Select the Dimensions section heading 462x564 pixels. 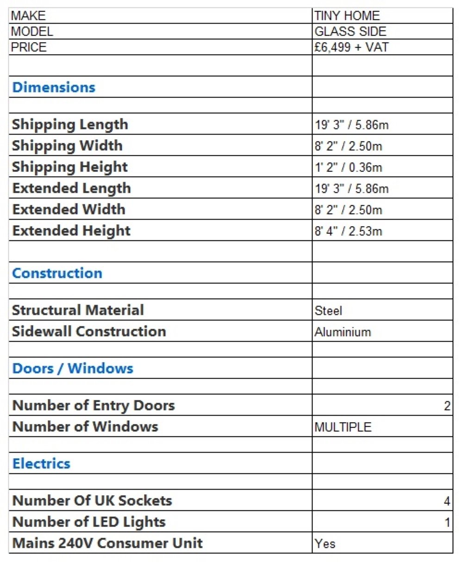click(54, 87)
